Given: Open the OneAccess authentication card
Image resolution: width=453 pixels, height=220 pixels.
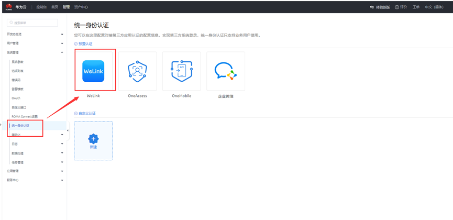Looking at the screenshot, I should pos(138,71).
